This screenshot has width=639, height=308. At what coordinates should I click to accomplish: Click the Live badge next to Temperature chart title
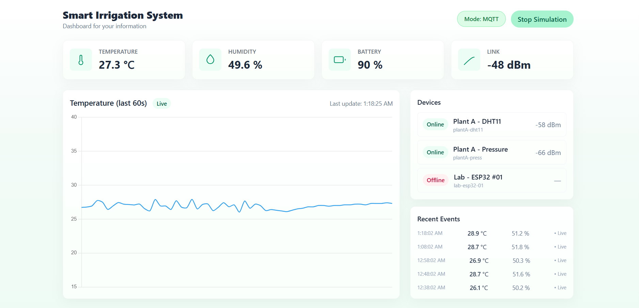click(161, 103)
